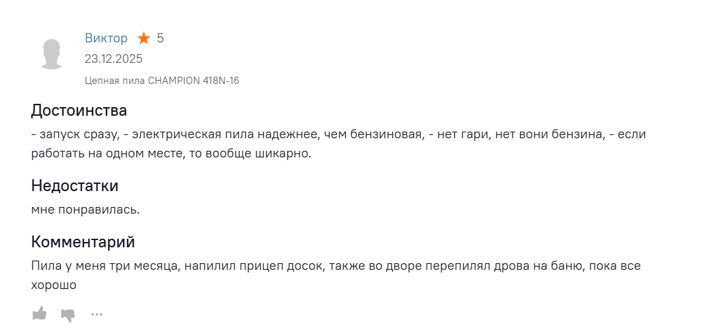This screenshot has height=330, width=715.
Task: Click the orange star rating icon
Action: click(144, 38)
